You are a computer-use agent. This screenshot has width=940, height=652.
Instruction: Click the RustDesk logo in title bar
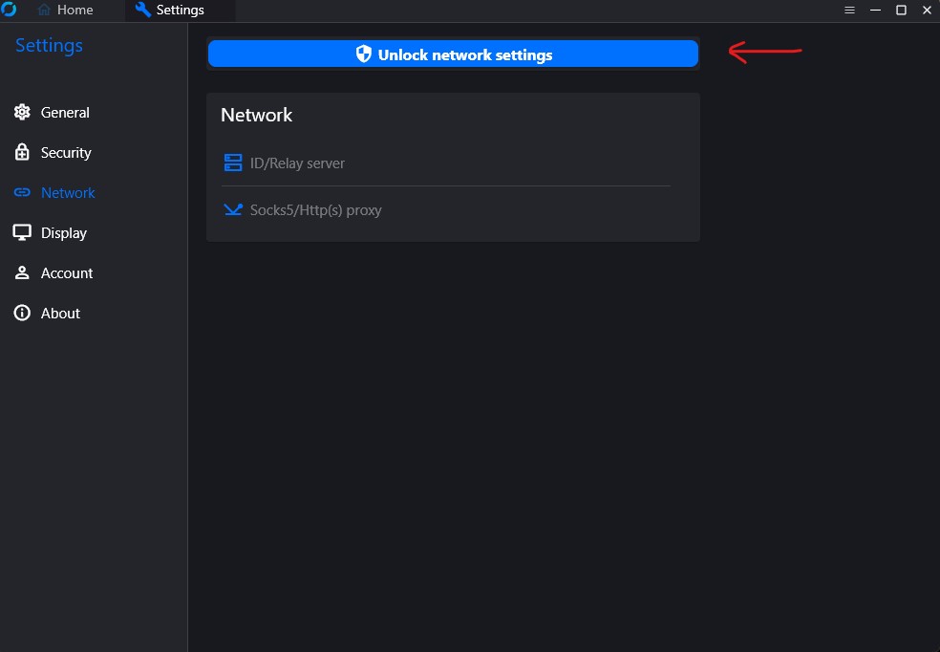click(10, 10)
